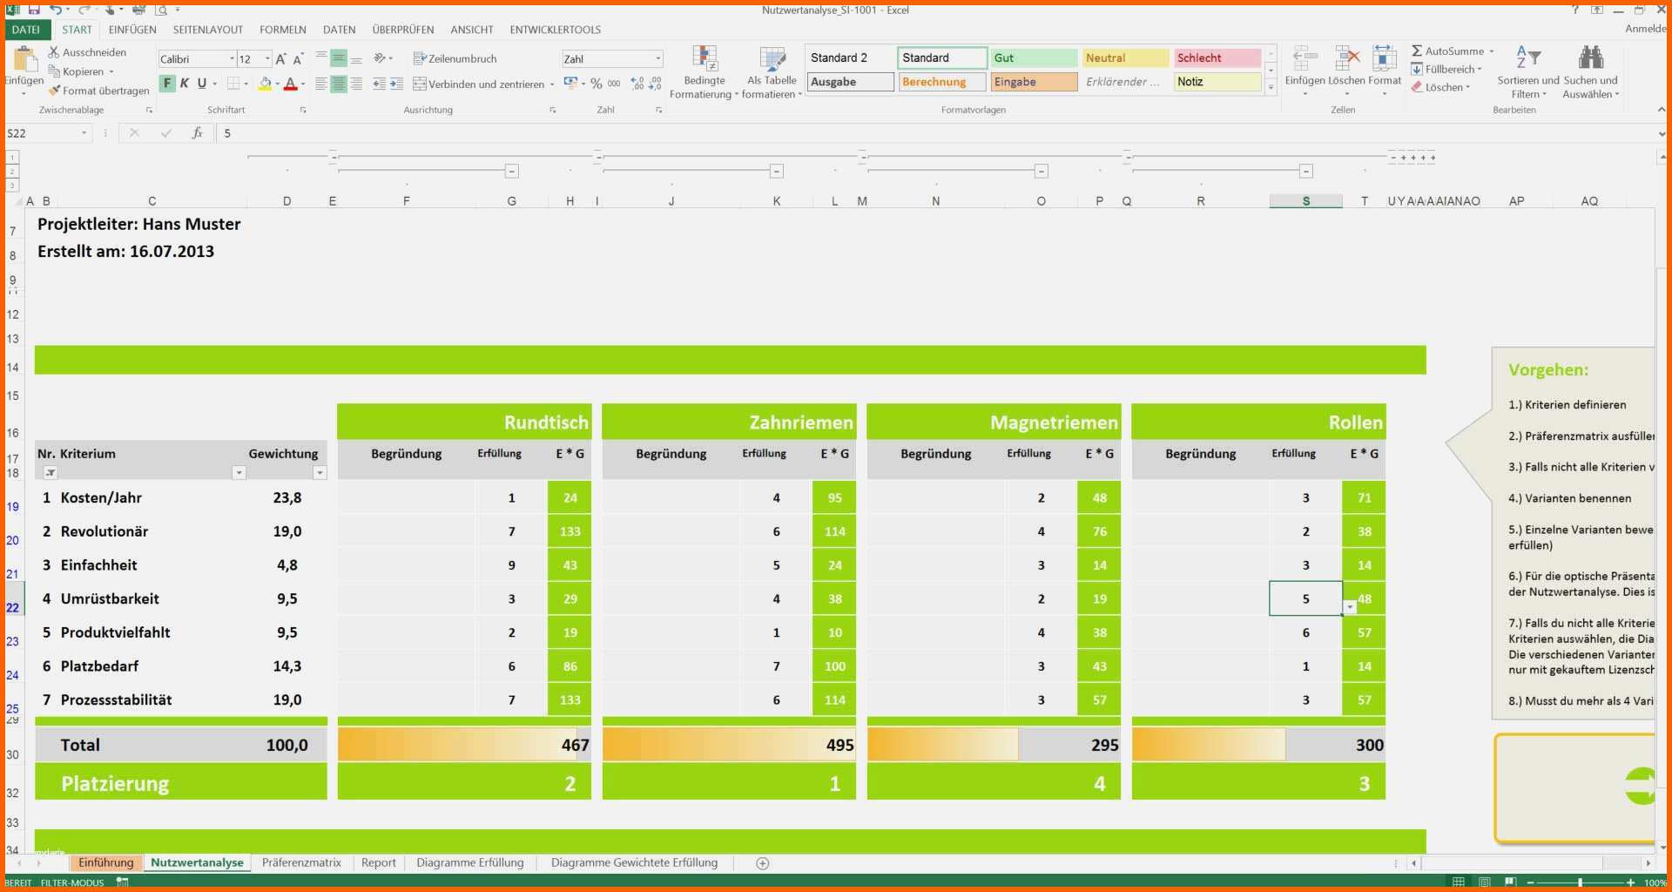Click the Einfügen clipboard paste icon
1672x892 pixels.
pyautogui.click(x=24, y=59)
